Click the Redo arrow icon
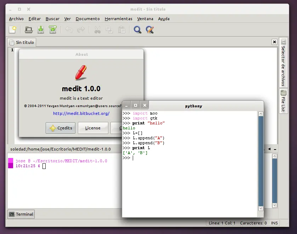The width and height of the screenshot is (297, 234). [x=81, y=30]
